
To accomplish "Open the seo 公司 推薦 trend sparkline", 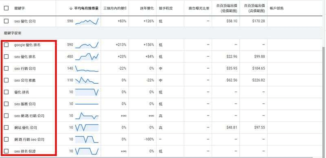I will [x=87, y=80].
